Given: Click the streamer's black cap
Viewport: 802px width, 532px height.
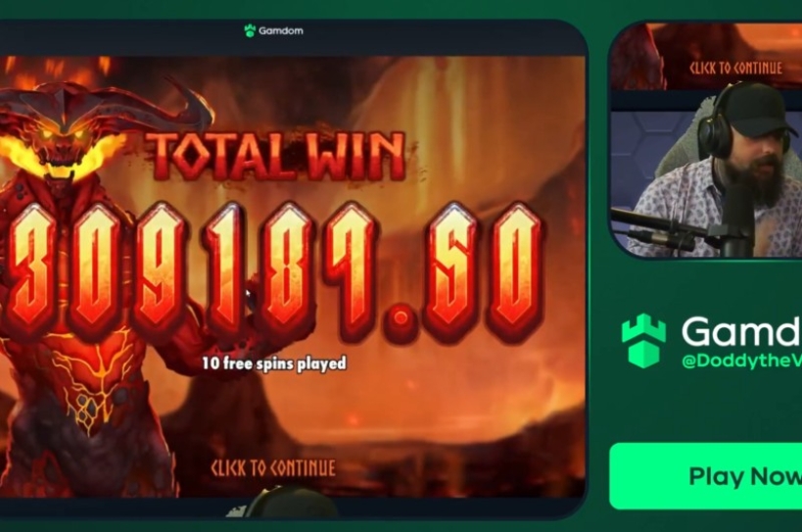Looking at the screenshot, I should pyautogui.click(x=758, y=110).
